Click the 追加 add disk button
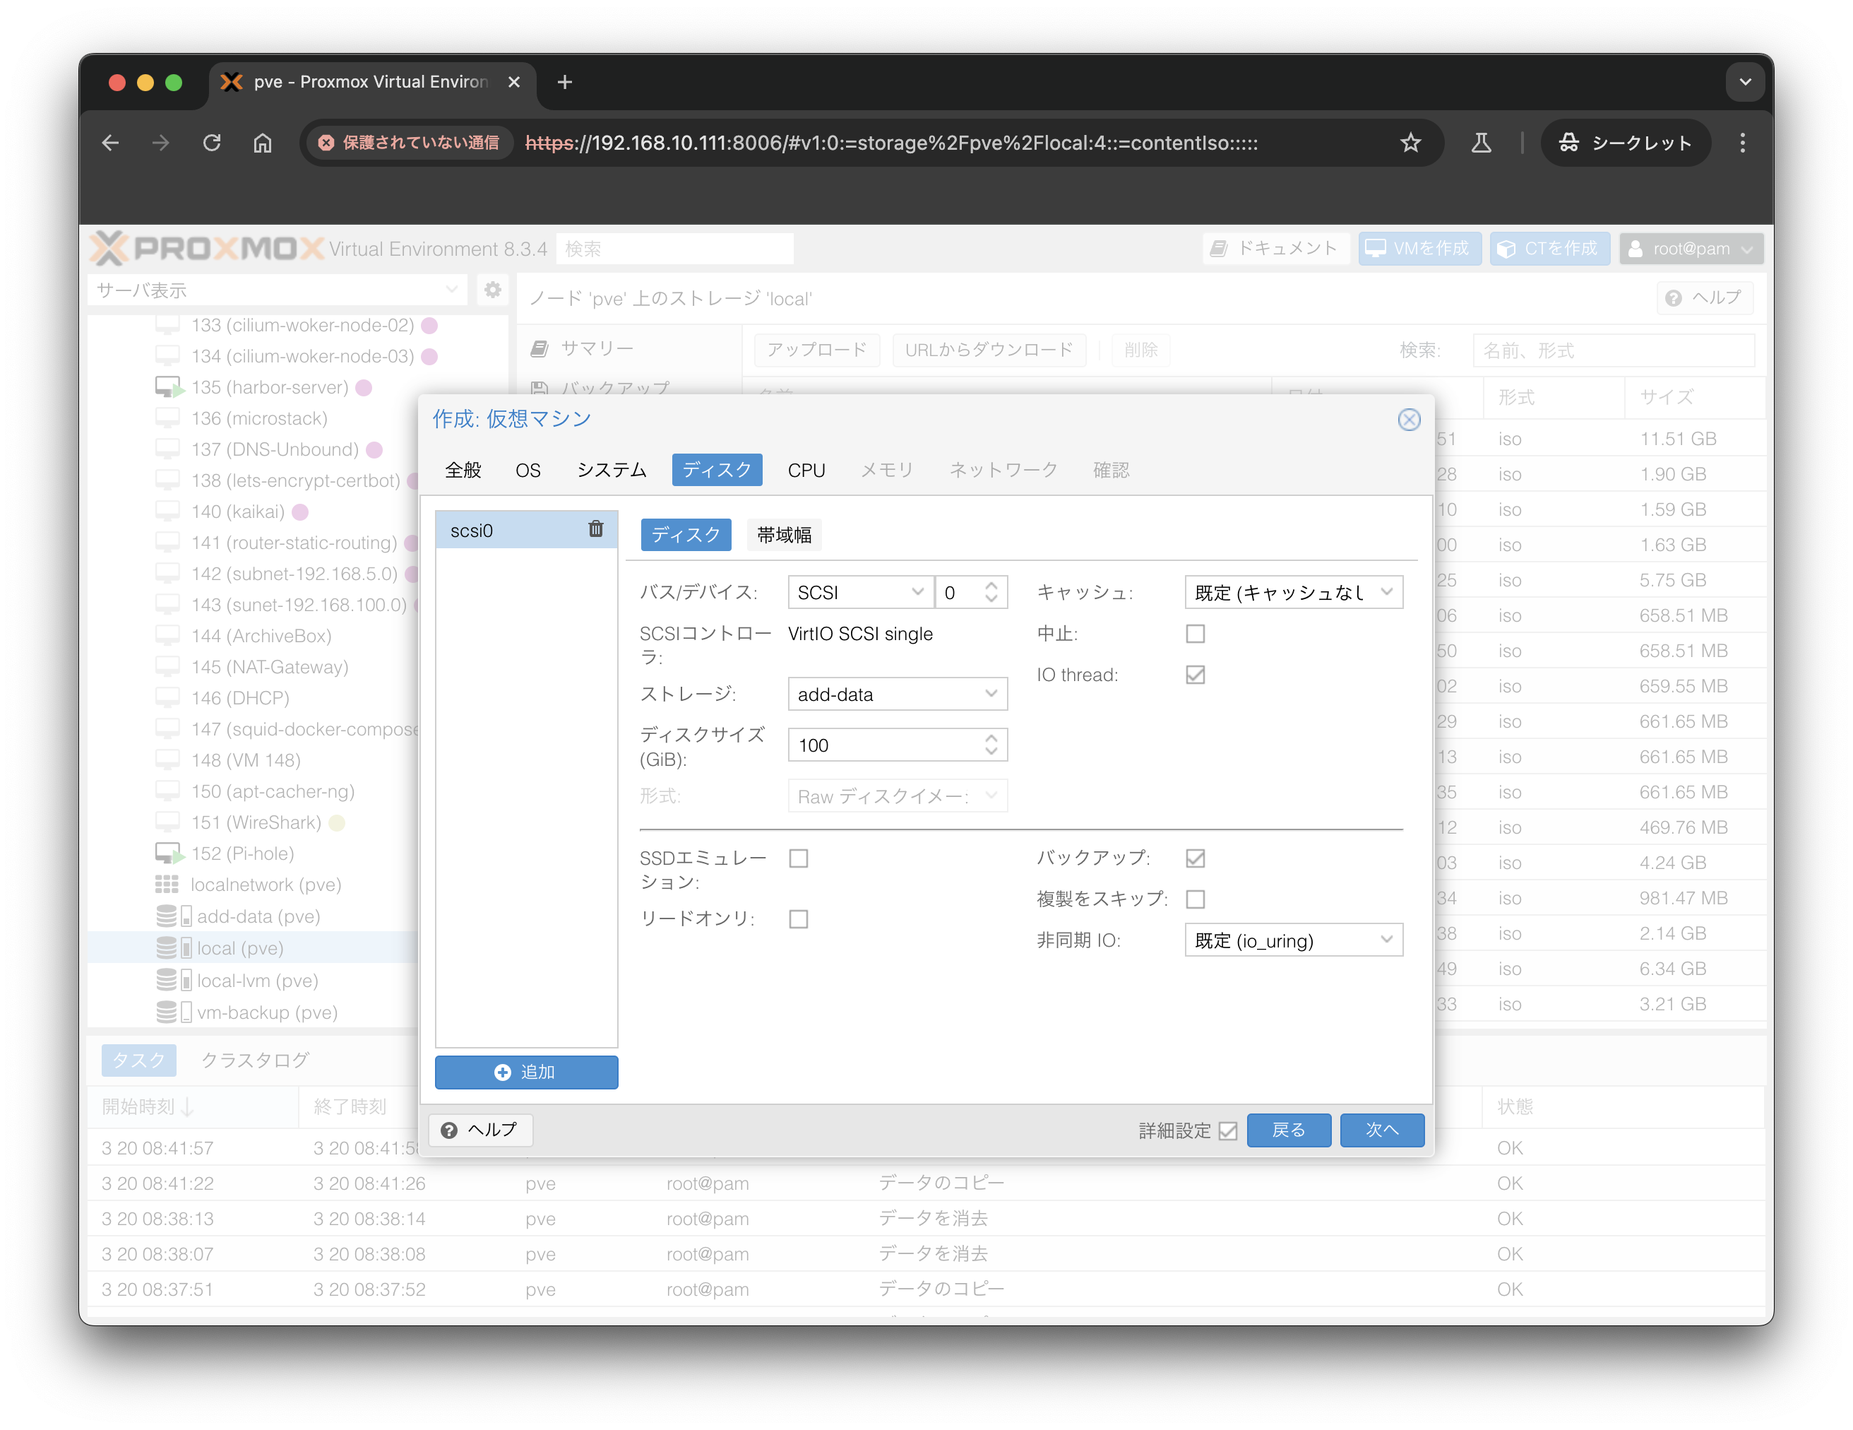 click(x=526, y=1072)
